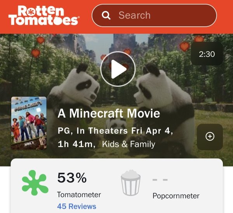
Task: Open the 45 Reviews link
Action: tap(77, 206)
